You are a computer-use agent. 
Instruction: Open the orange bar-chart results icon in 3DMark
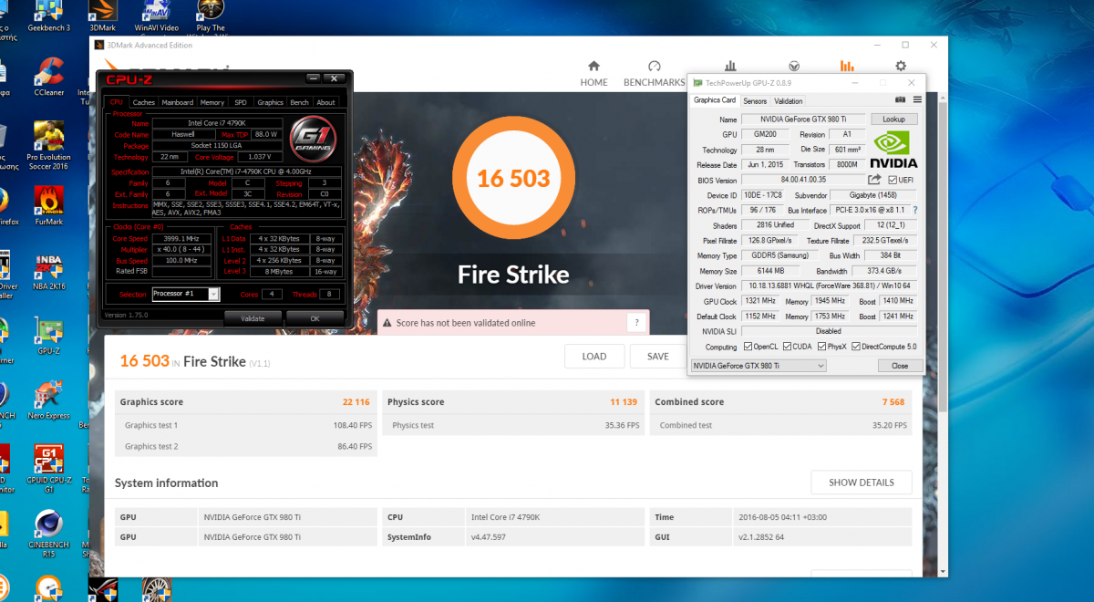click(x=847, y=66)
